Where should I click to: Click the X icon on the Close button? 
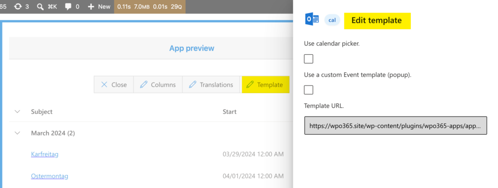pos(104,85)
